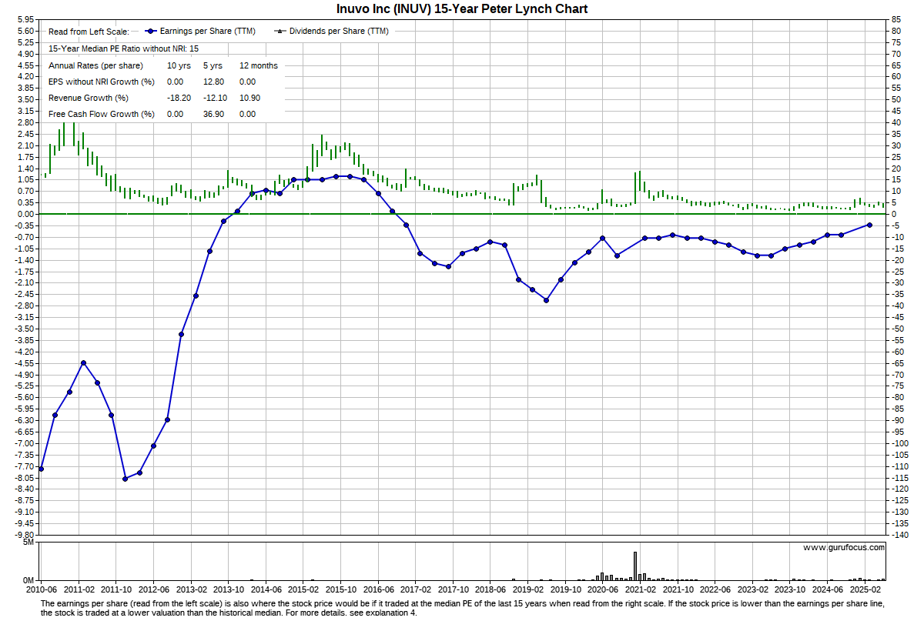The height and width of the screenshot is (631, 924).
Task: Click the left axis label 0.00
Action: (x=25, y=214)
